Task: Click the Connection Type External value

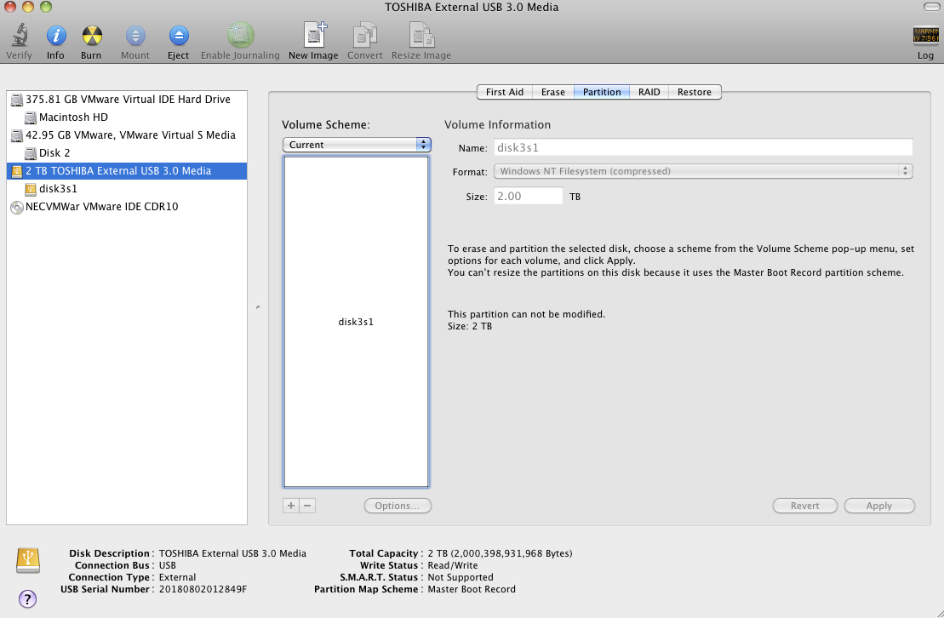Action: coord(178,577)
